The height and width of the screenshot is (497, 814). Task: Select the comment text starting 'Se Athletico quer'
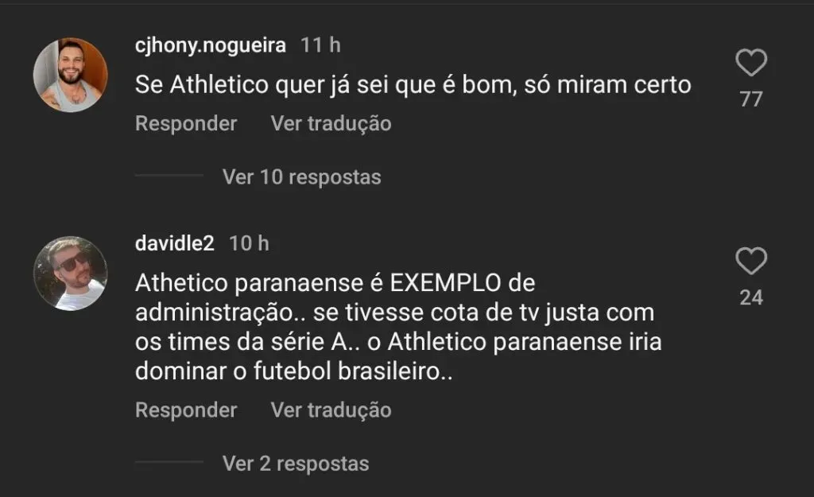coord(413,85)
